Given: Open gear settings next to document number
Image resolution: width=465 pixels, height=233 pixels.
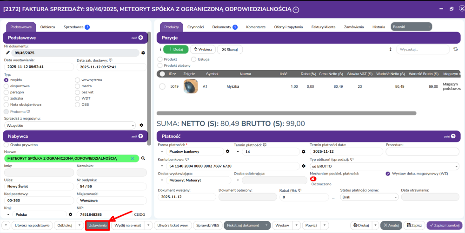Looking at the screenshot, I should point(143,53).
